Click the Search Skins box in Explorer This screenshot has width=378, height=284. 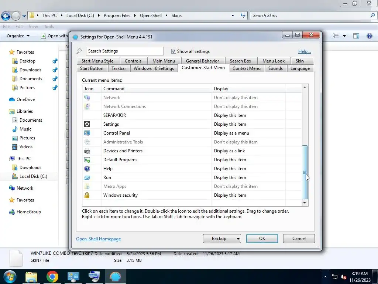313,16
